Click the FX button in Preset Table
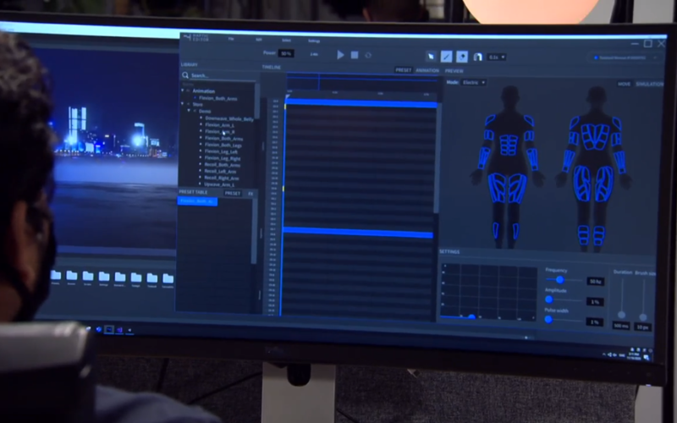Screen dimensions: 677x423 pyautogui.click(x=250, y=193)
